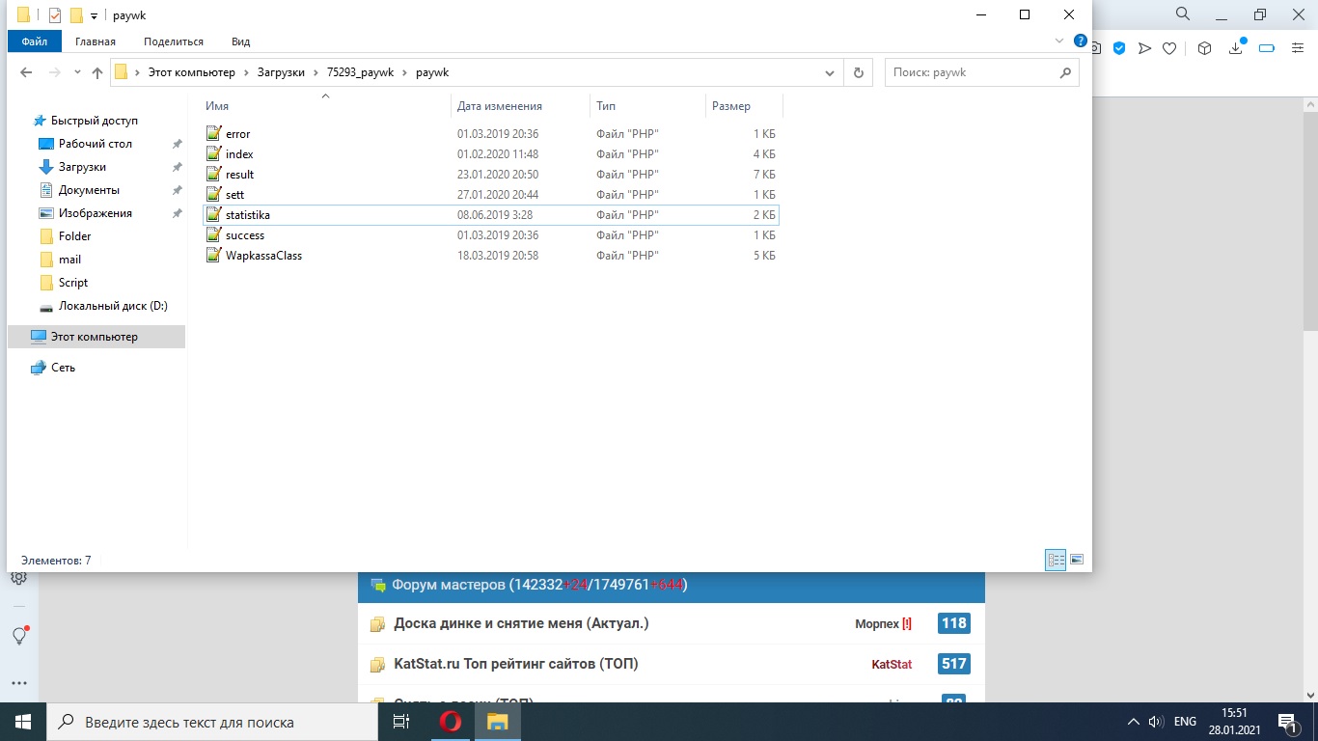Image resolution: width=1318 pixels, height=741 pixels.
Task: Open recent locations dropdown arrow
Action: (76, 72)
